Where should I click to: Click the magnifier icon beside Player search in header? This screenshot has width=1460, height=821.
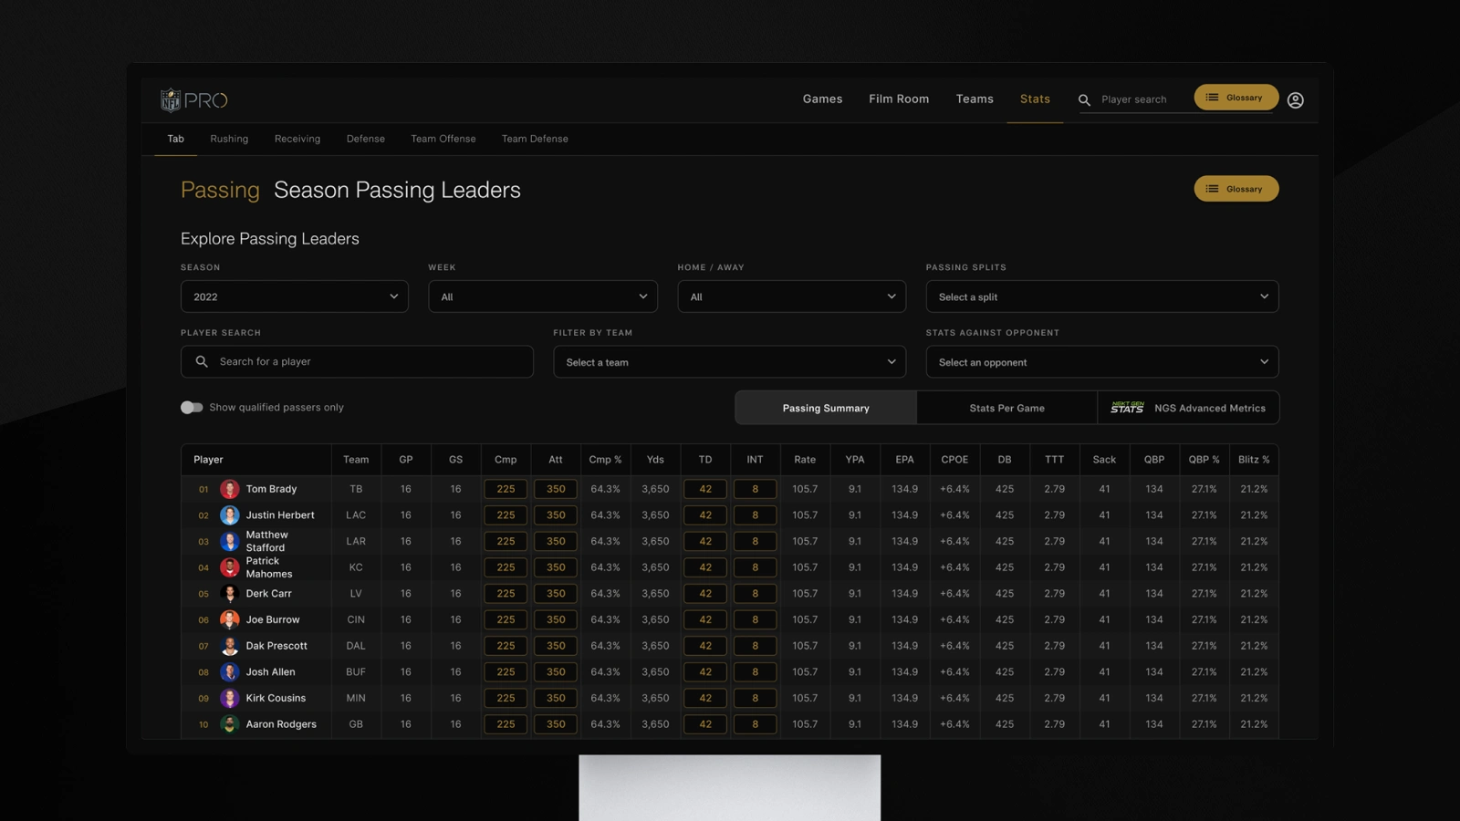click(x=1084, y=100)
